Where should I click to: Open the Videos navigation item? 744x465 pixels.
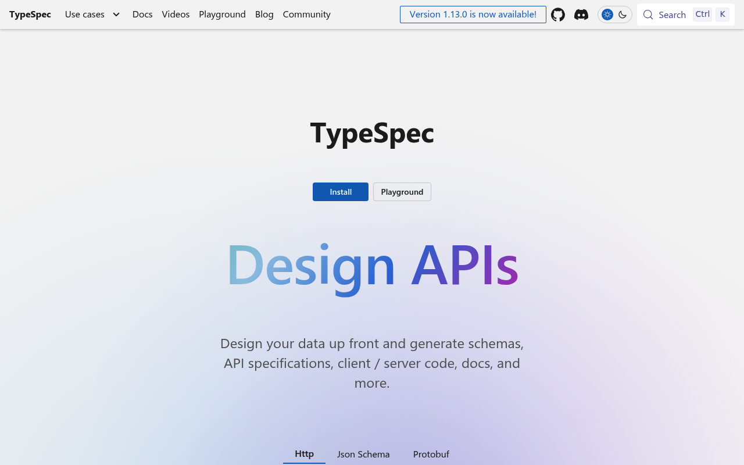176,15
